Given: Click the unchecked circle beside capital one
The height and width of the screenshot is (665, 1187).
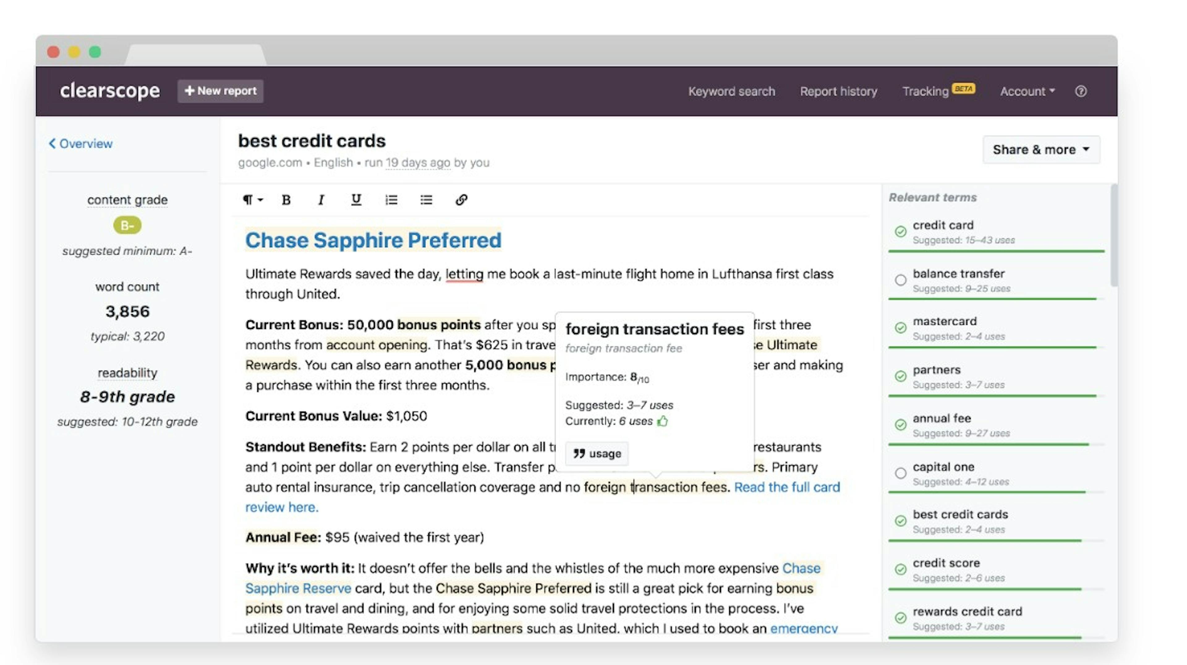Looking at the screenshot, I should coord(900,473).
